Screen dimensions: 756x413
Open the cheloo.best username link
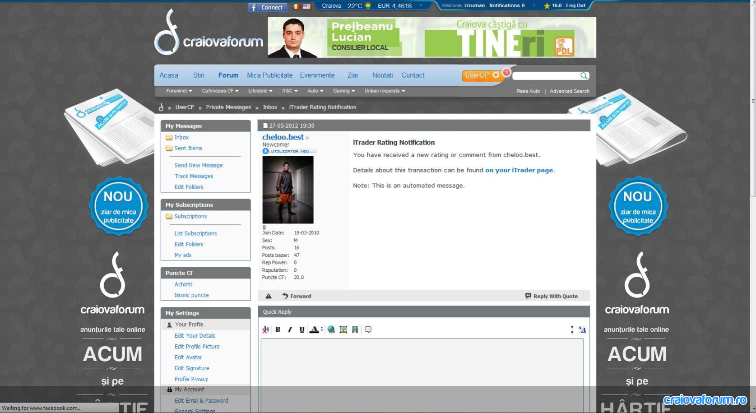point(283,137)
